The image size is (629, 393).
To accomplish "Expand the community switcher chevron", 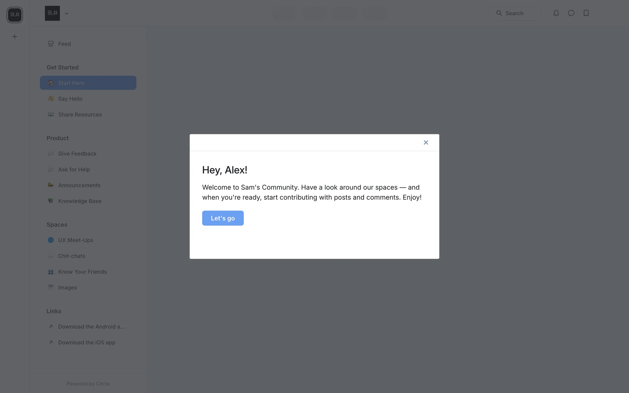I will (x=67, y=13).
